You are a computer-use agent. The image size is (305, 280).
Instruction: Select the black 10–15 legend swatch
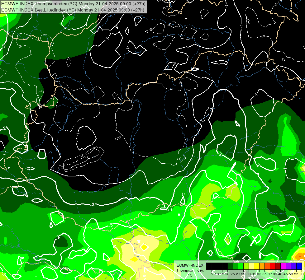click(220, 266)
